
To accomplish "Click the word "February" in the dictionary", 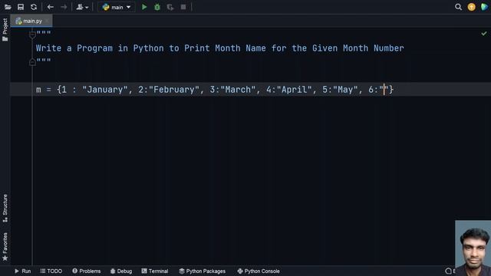I will (174, 90).
